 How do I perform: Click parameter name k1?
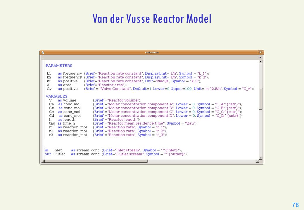(x=49, y=73)
